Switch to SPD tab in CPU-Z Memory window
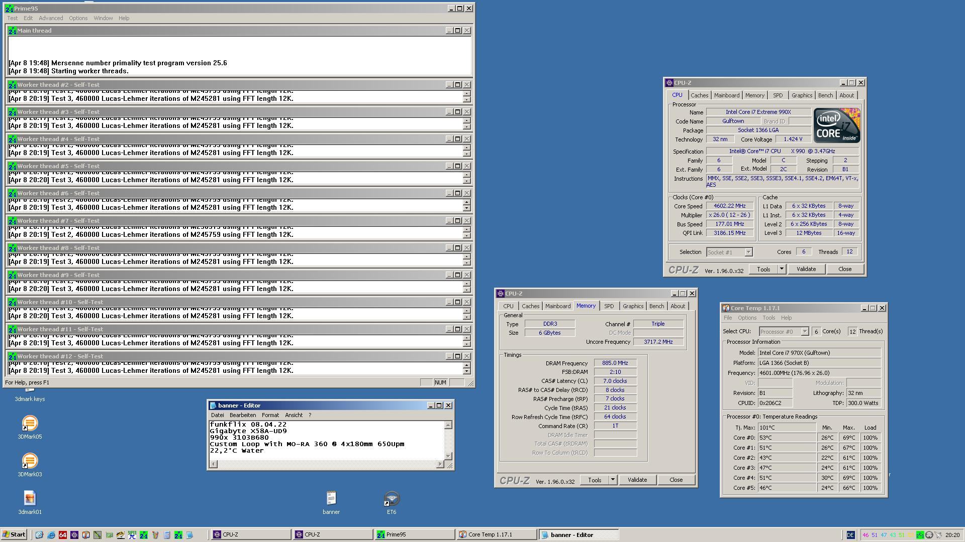The image size is (965, 542). [x=609, y=306]
